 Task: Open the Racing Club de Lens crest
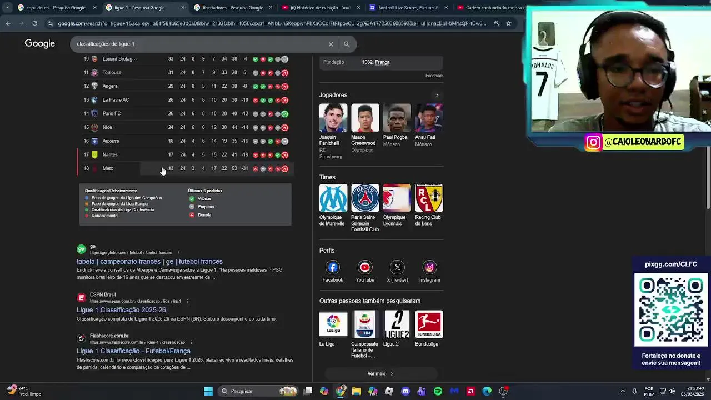coord(429,198)
